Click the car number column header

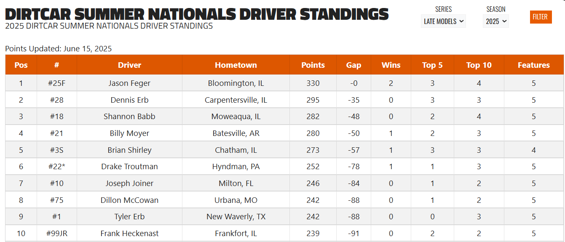coord(57,65)
